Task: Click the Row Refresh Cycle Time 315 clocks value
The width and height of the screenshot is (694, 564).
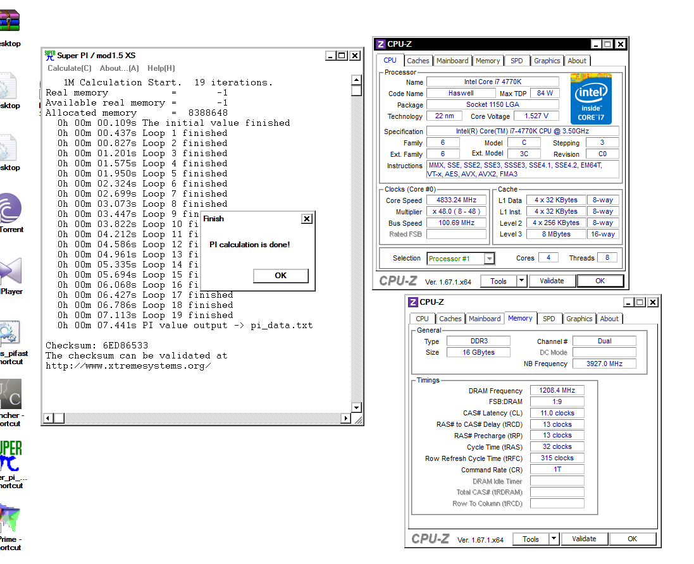Action: 557,458
